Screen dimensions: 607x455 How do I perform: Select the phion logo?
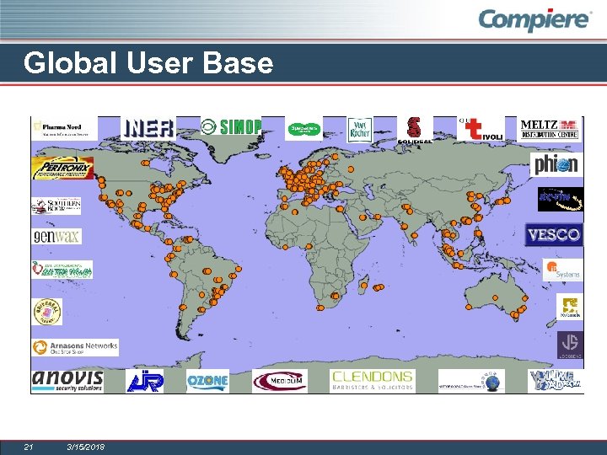(556, 164)
